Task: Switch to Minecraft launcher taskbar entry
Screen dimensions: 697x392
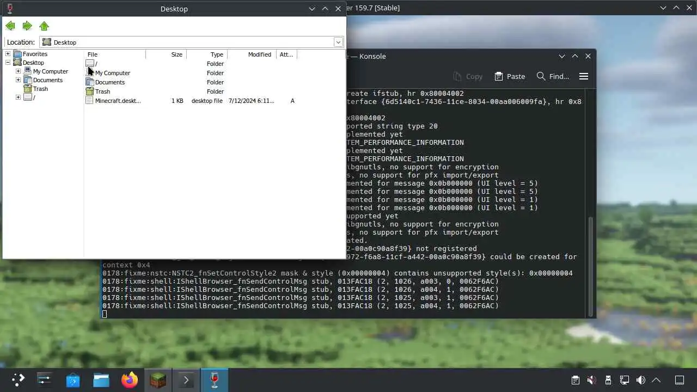Action: tap(158, 380)
